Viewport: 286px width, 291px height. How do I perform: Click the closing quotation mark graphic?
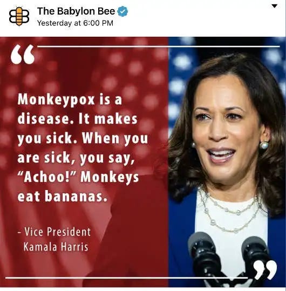pos(265,270)
